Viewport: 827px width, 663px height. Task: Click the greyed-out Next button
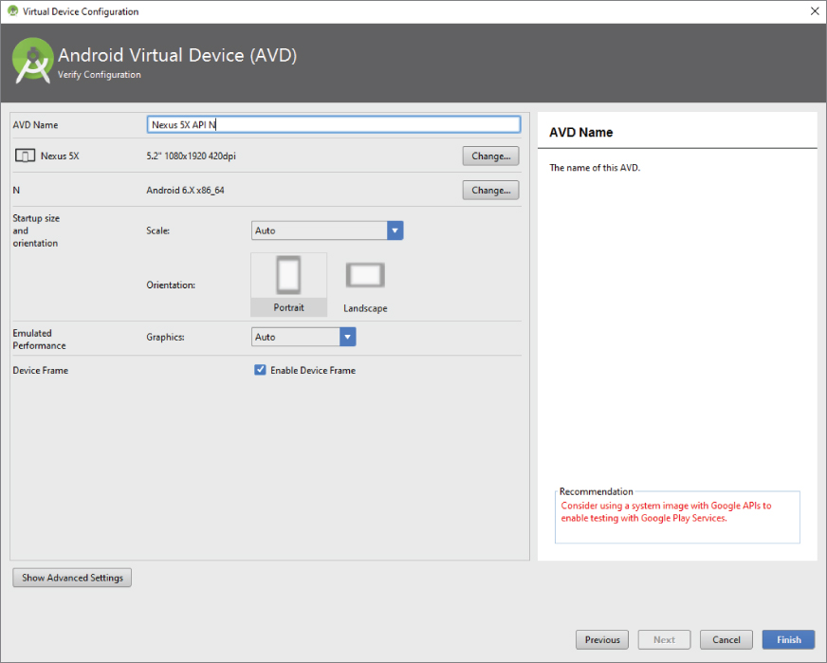(664, 639)
